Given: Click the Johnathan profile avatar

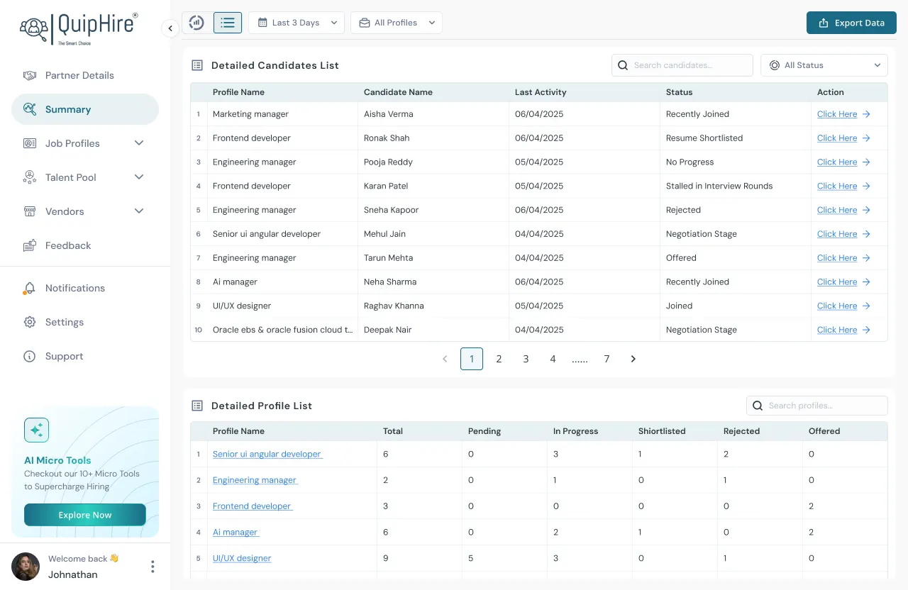Looking at the screenshot, I should (26, 567).
